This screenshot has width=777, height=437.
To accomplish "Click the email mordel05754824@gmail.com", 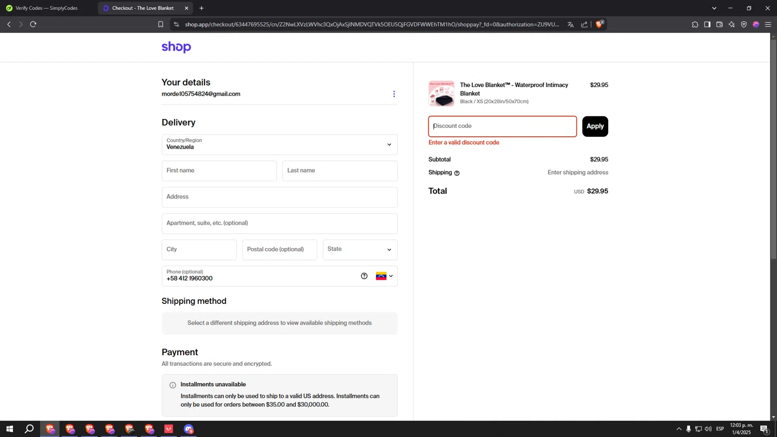I will point(201,94).
